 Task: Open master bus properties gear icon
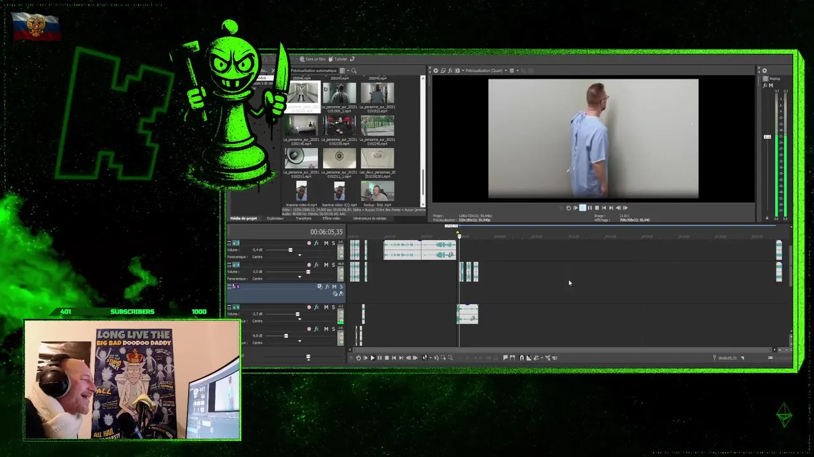(764, 70)
